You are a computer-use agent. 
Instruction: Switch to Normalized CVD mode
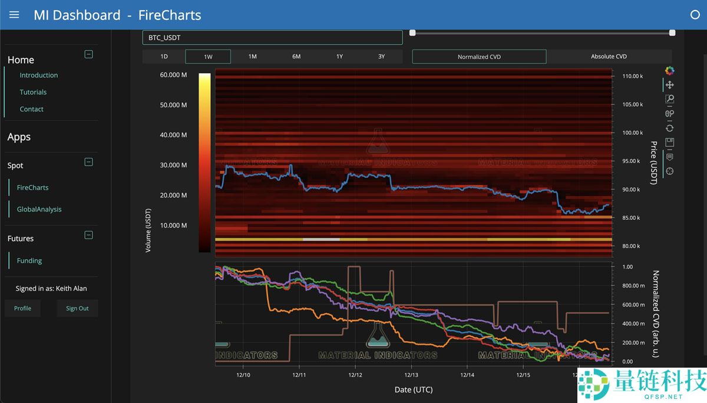tap(478, 56)
